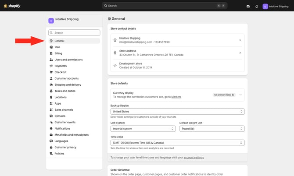Click the top global Search field
Viewport: 294px width, 176px height.
click(165, 6)
